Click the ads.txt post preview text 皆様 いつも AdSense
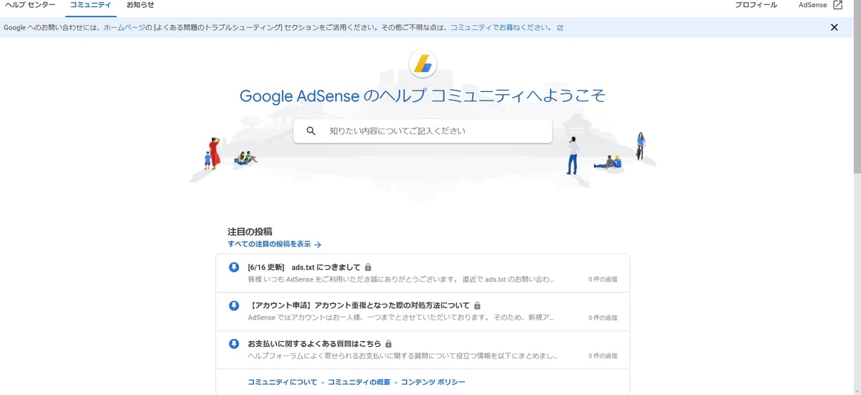Viewport: 861px width, 395px height. click(x=401, y=279)
